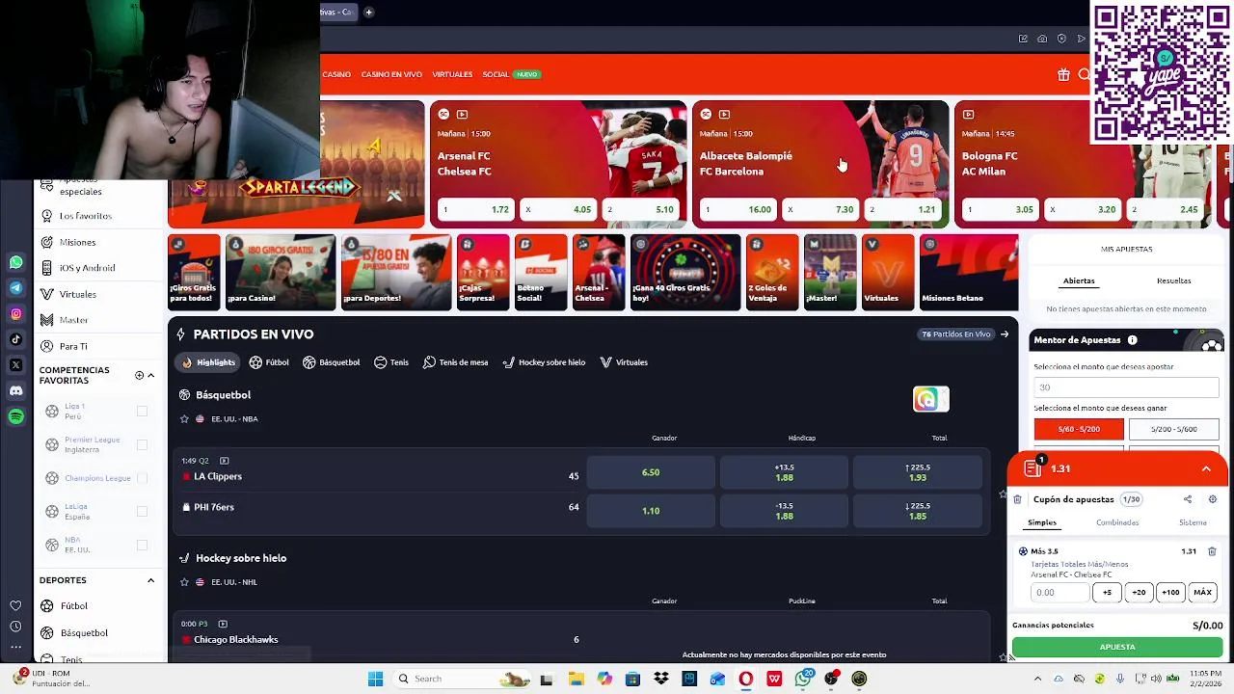1234x694 pixels.
Task: Add +100 to the stake
Action: (x=1170, y=593)
